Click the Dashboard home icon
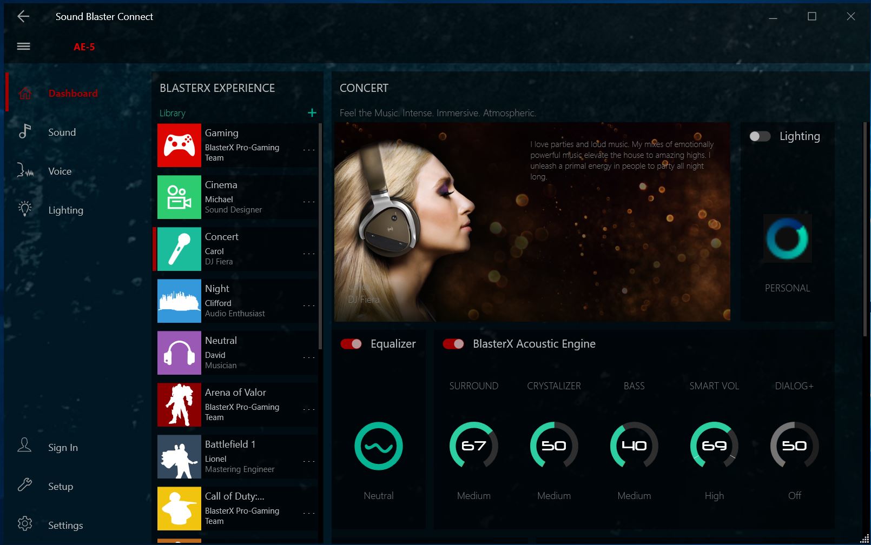871x545 pixels. 25,93
